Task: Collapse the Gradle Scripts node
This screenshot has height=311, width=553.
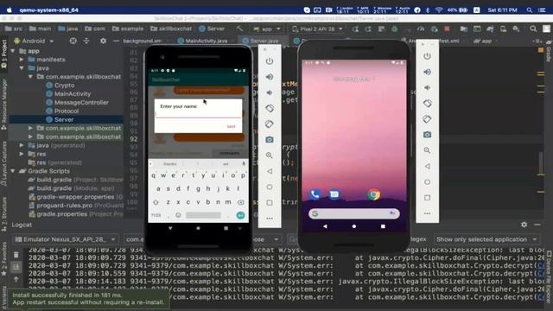Action: (x=13, y=171)
